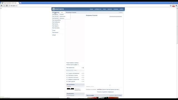The width and height of the screenshot is (178, 100).
Task: Open games link in top header
Action: 105,9
